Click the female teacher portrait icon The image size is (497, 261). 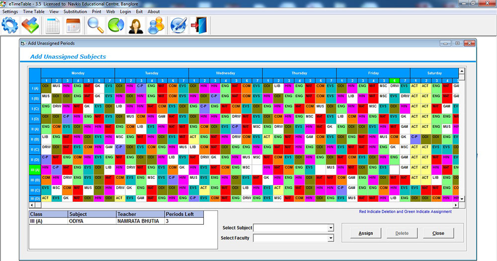coord(136,25)
